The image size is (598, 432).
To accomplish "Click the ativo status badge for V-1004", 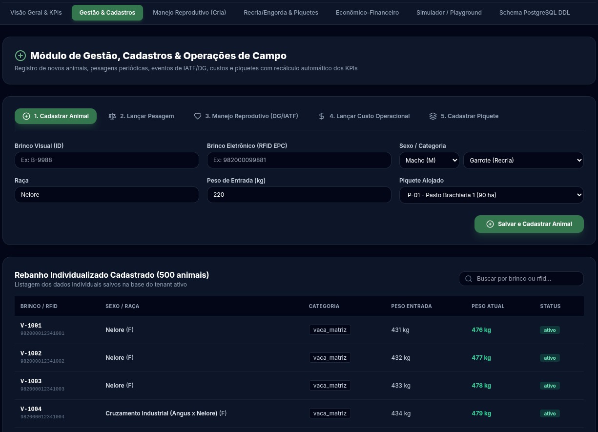I will coord(550,413).
